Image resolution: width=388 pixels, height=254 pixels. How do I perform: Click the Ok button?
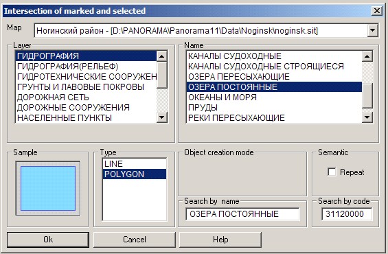[x=48, y=240]
